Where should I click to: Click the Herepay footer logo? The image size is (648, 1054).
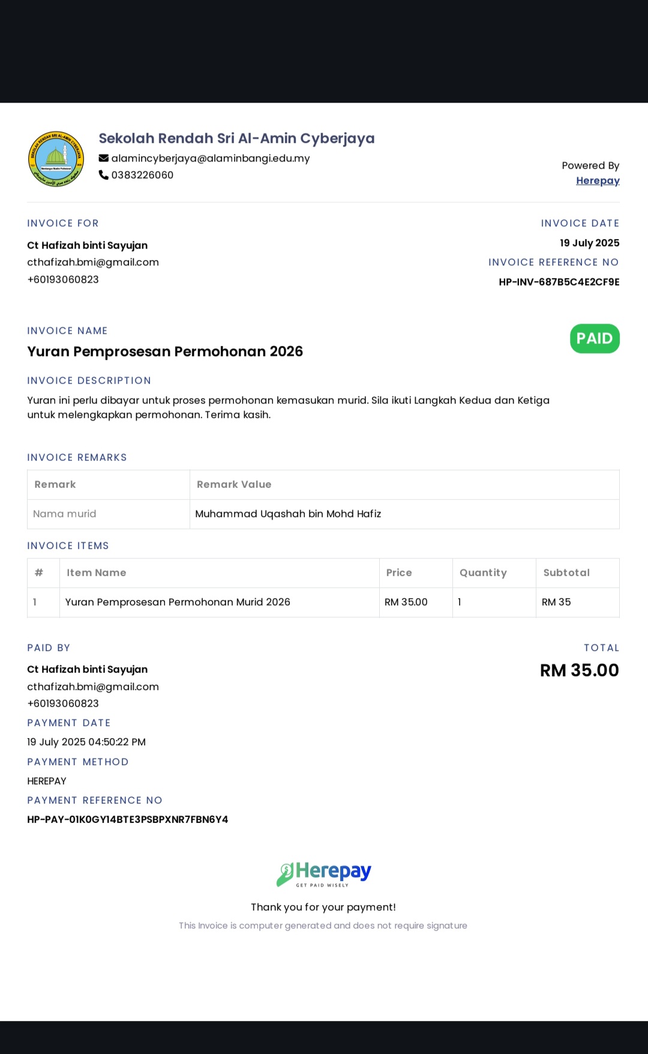(x=323, y=874)
